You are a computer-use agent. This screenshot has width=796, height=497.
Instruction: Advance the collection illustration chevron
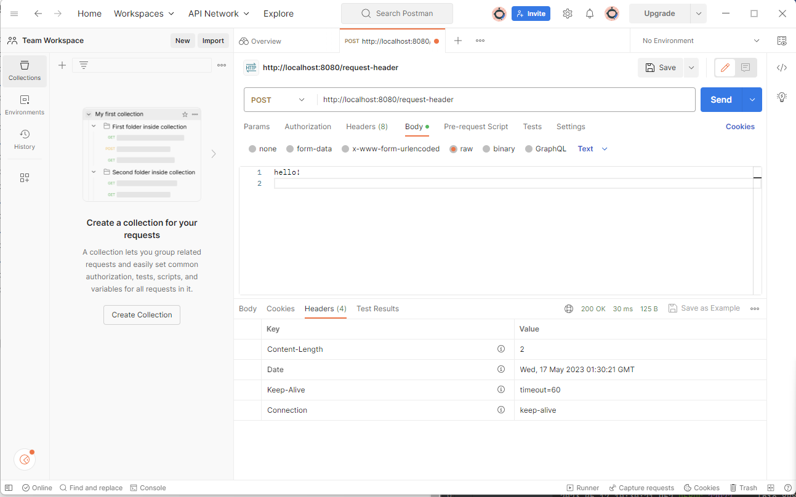tap(214, 154)
